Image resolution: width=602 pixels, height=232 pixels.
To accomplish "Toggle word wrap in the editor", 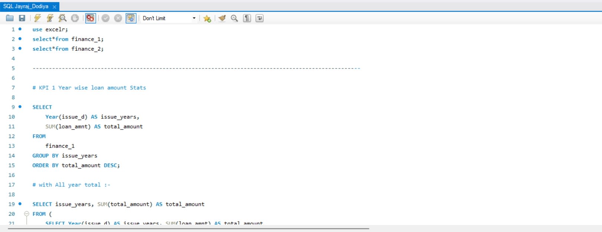I will pos(259,18).
